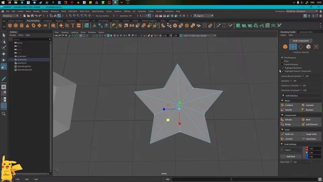Screen dimensions: 323x182
Task: Open the viewport Shading menu
Action: (65, 32)
